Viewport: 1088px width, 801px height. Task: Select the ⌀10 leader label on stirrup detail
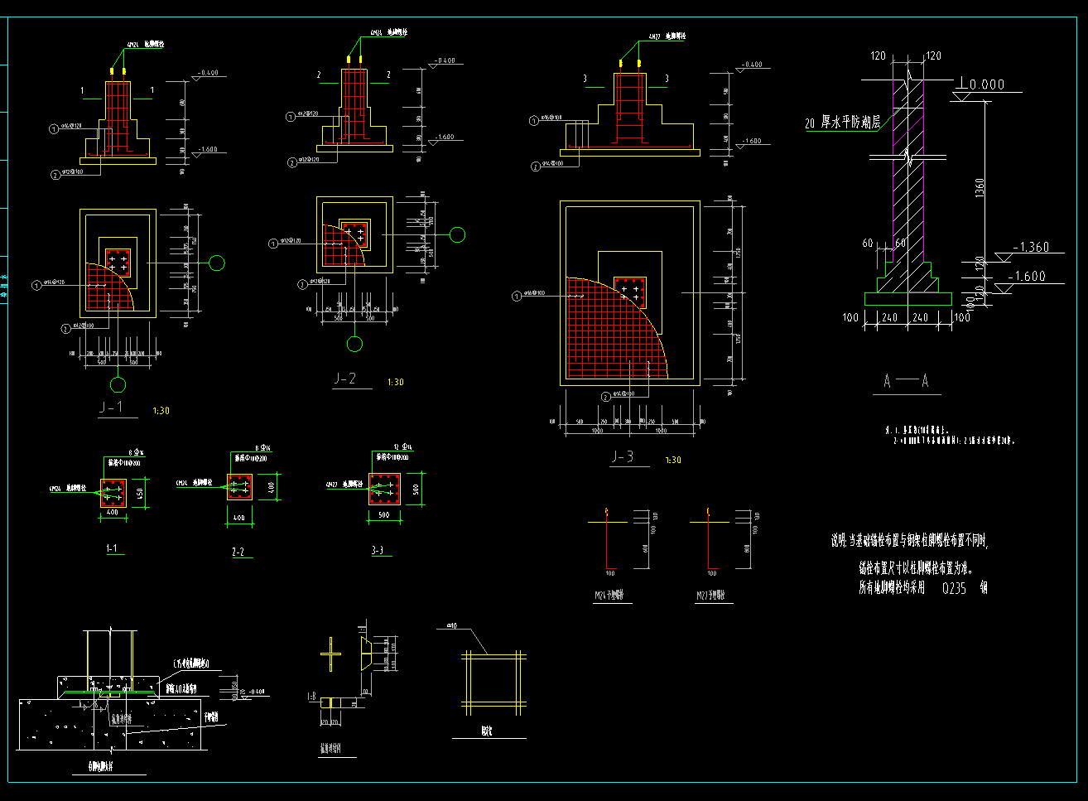(452, 627)
